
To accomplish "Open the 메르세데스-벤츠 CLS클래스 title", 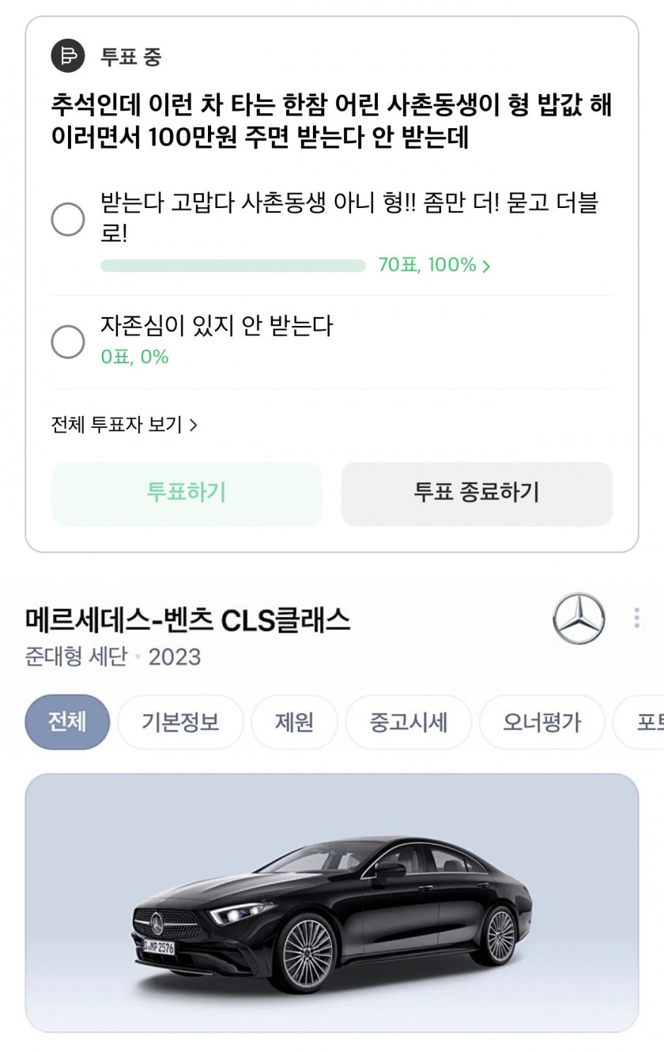I will (187, 621).
